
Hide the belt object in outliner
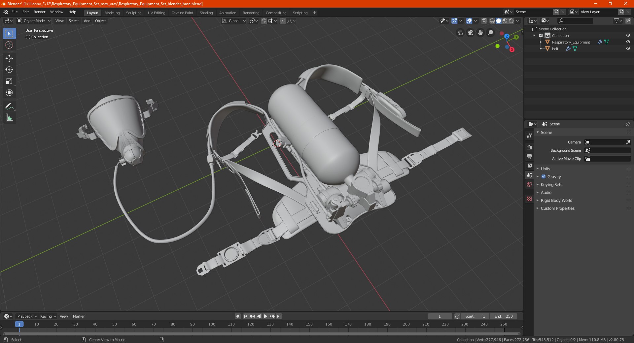click(628, 48)
